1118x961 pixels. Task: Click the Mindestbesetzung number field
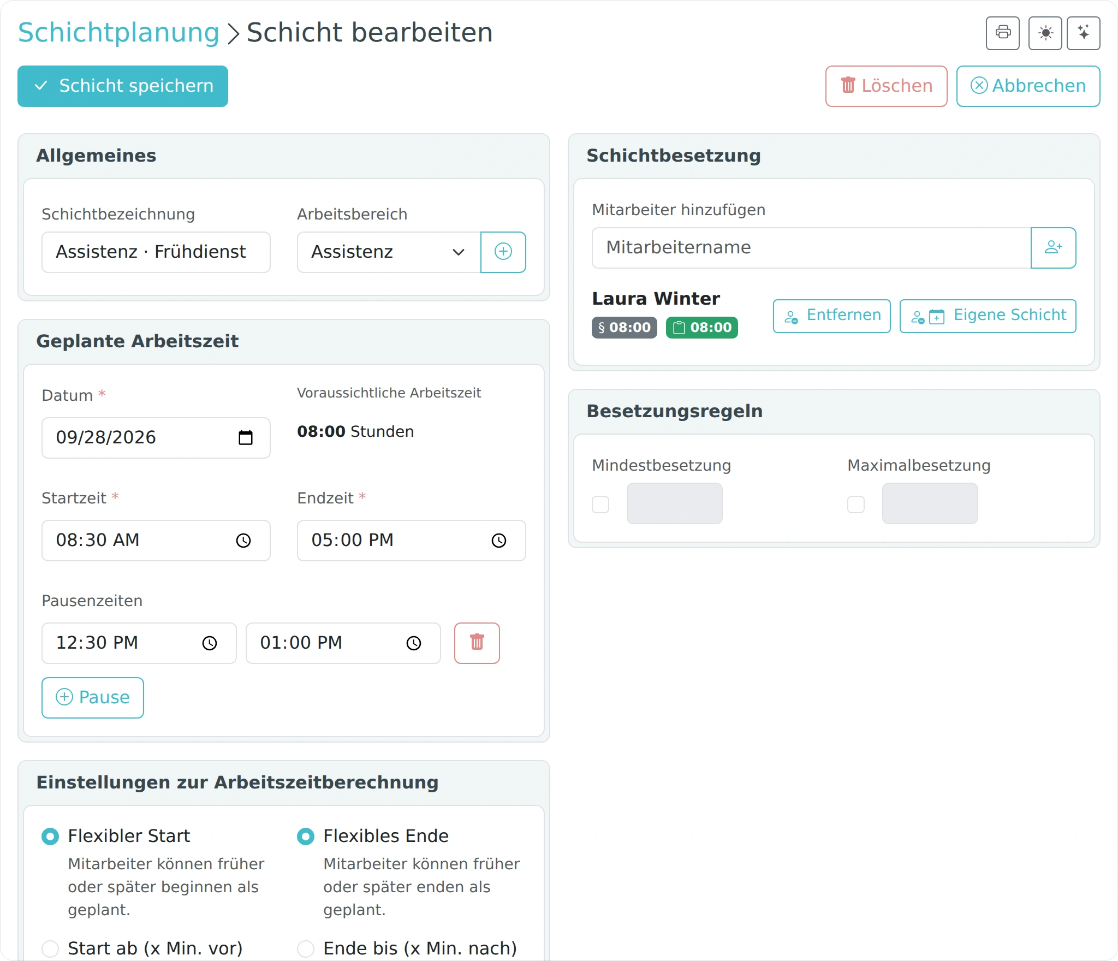coord(675,503)
